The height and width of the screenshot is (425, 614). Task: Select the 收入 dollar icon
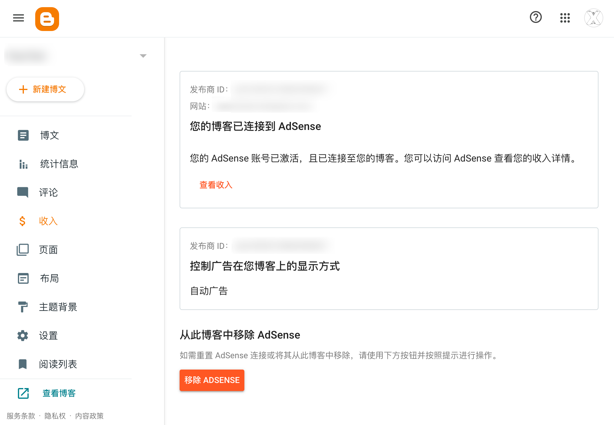(22, 221)
